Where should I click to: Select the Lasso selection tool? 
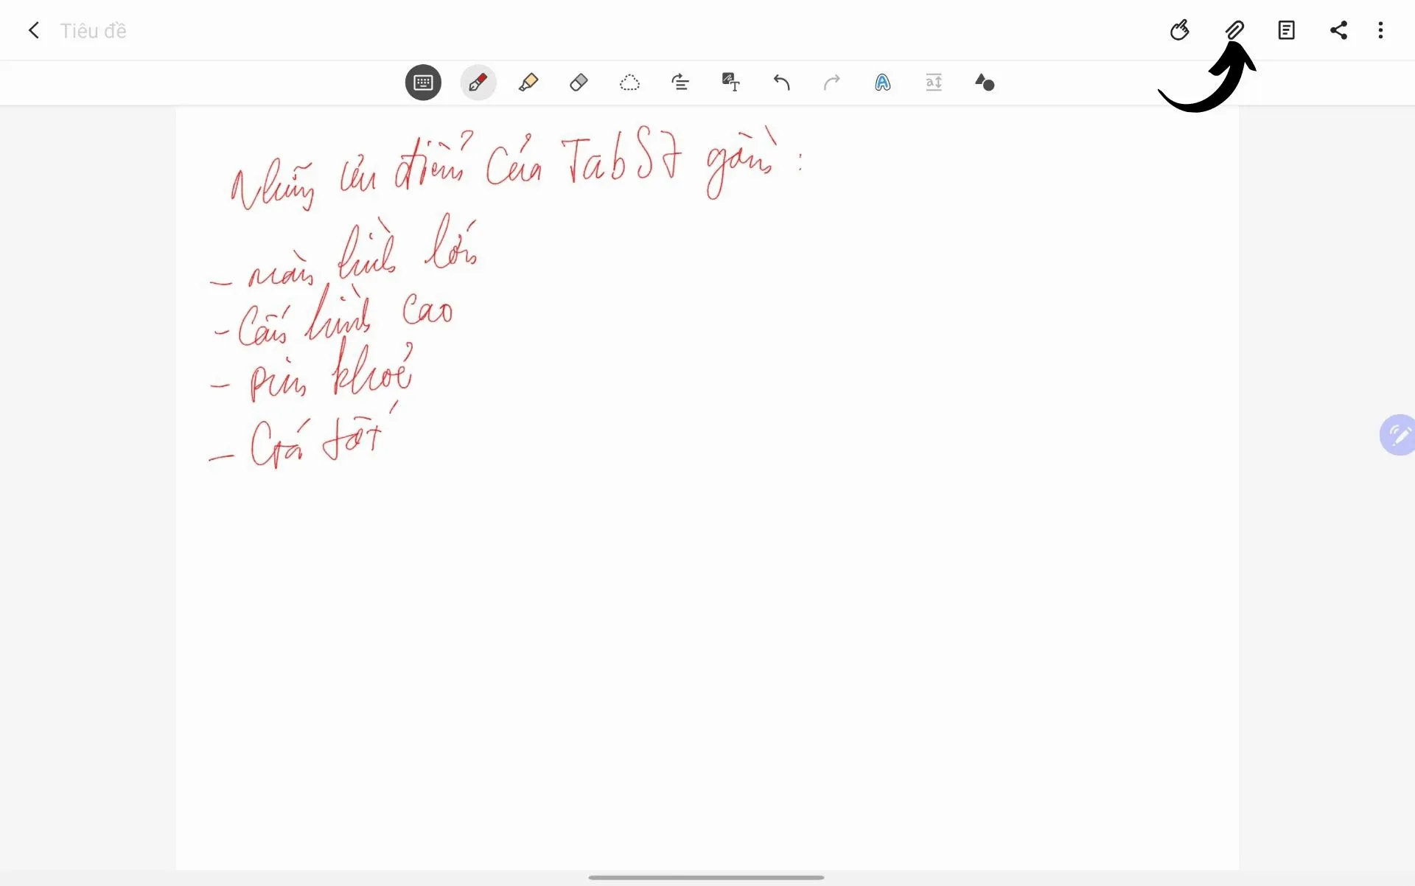(x=629, y=82)
